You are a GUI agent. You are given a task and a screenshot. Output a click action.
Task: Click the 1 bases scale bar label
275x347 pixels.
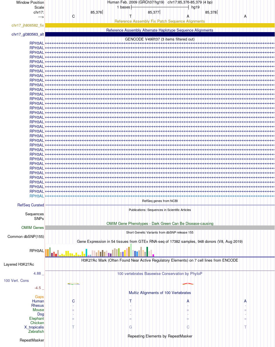[124, 7]
